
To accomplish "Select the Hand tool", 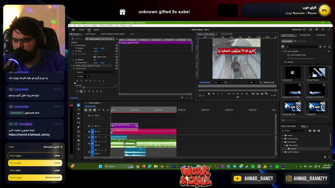I will [79, 140].
